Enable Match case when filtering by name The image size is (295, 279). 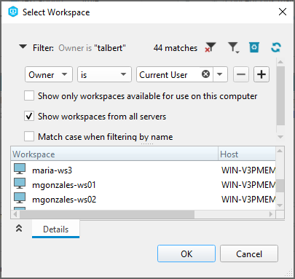coord(29,136)
